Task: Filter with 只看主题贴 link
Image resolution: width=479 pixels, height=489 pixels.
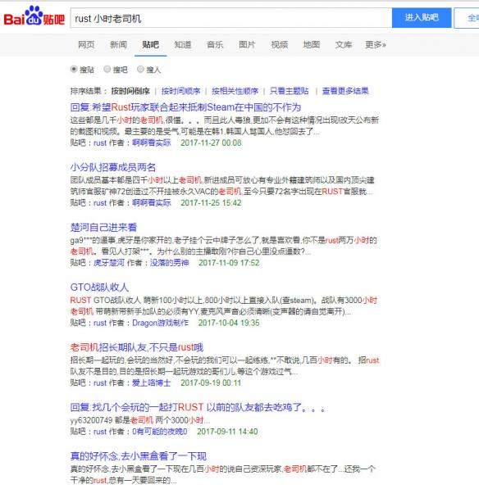Action: 290,91
